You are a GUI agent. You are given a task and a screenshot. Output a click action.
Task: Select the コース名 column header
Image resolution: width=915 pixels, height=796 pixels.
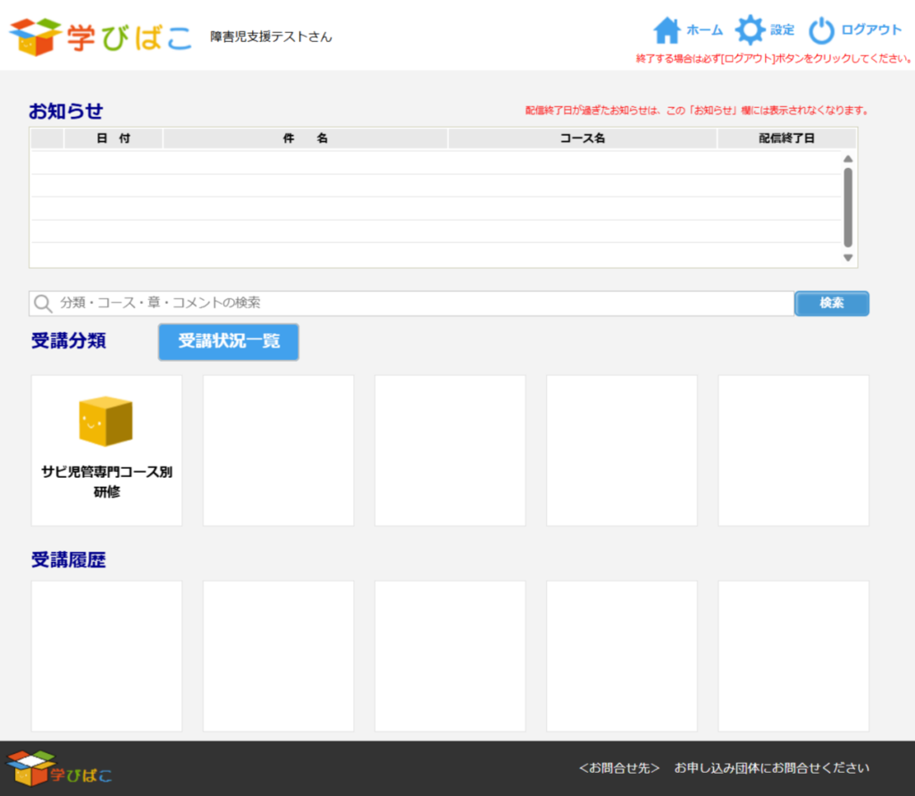click(x=583, y=138)
